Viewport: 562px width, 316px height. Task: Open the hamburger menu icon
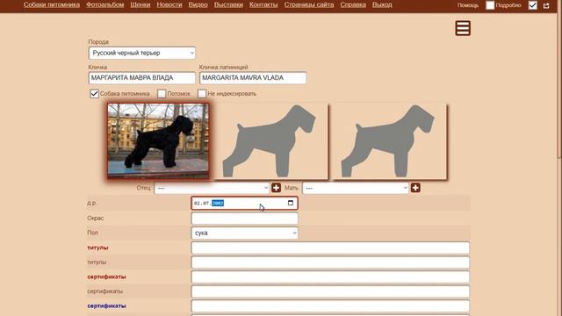463,28
